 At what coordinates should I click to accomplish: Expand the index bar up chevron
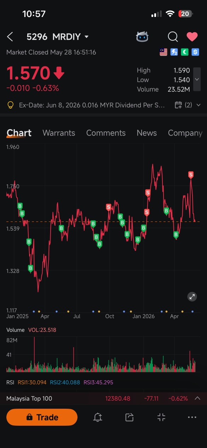198,398
